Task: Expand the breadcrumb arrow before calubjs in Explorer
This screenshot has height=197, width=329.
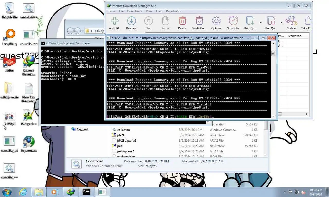Action: point(92,31)
